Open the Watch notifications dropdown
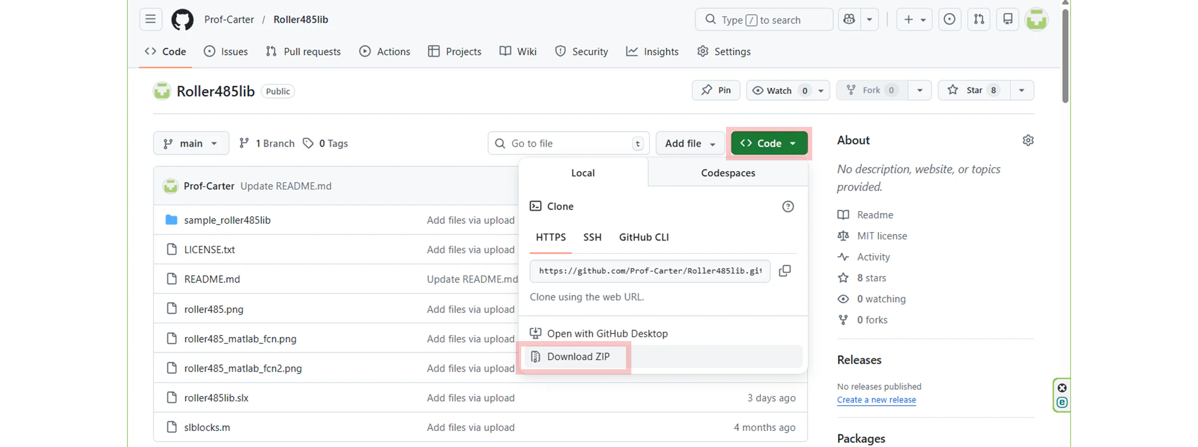 788,90
